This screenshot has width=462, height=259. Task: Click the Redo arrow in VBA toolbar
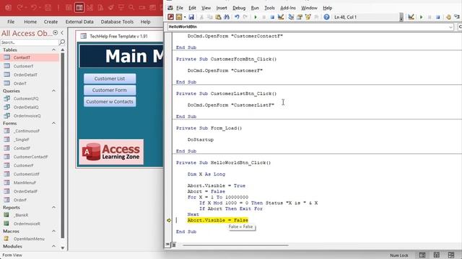coord(245,17)
